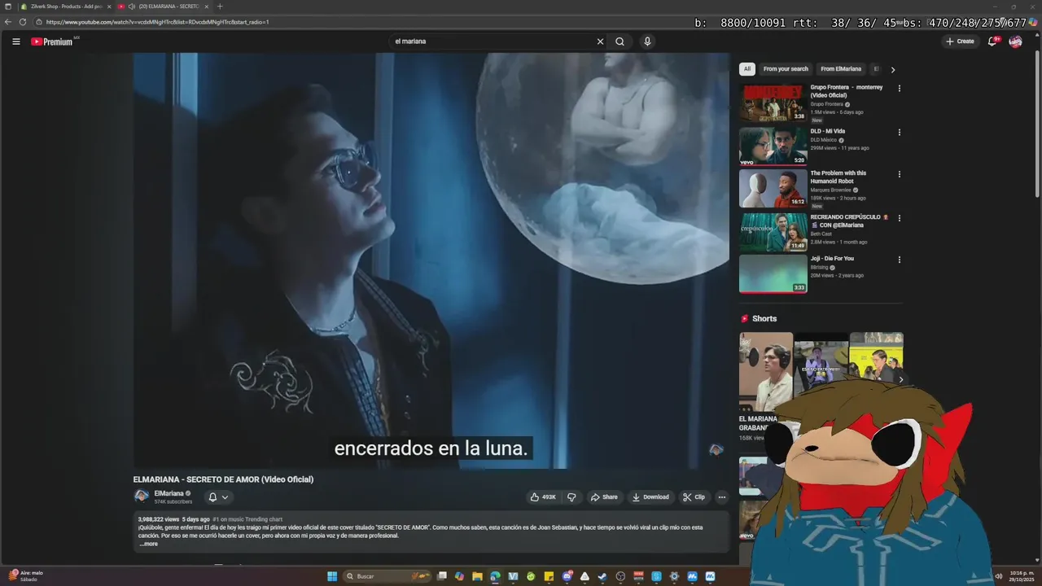
Task: Open the Grupo Frontera channel name
Action: [826, 104]
